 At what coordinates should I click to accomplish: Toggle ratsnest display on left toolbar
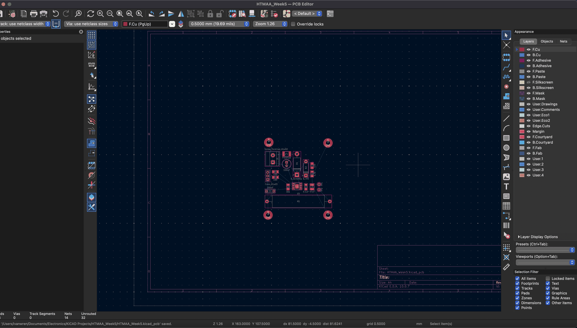(x=92, y=99)
